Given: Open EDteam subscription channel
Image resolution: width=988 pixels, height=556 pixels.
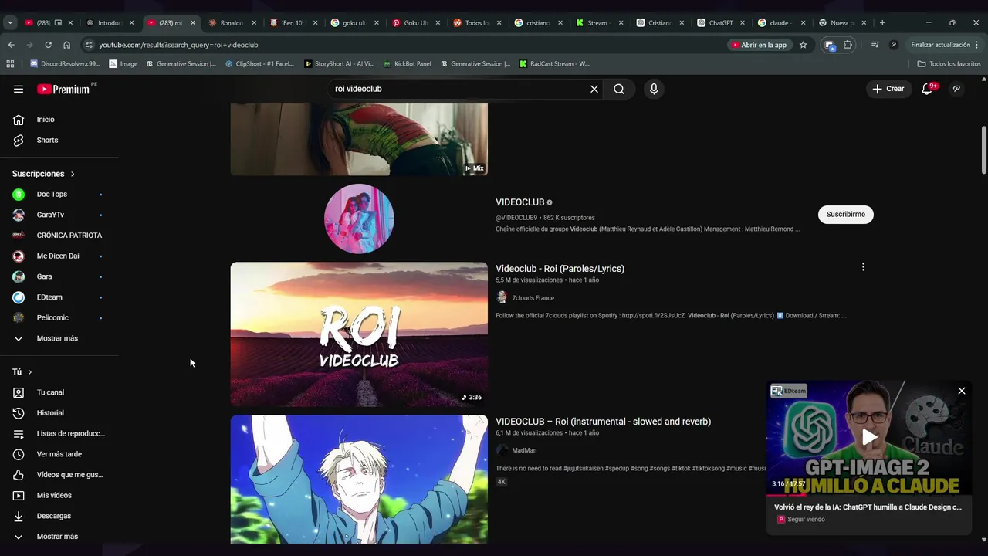Looking at the screenshot, I should (59, 297).
